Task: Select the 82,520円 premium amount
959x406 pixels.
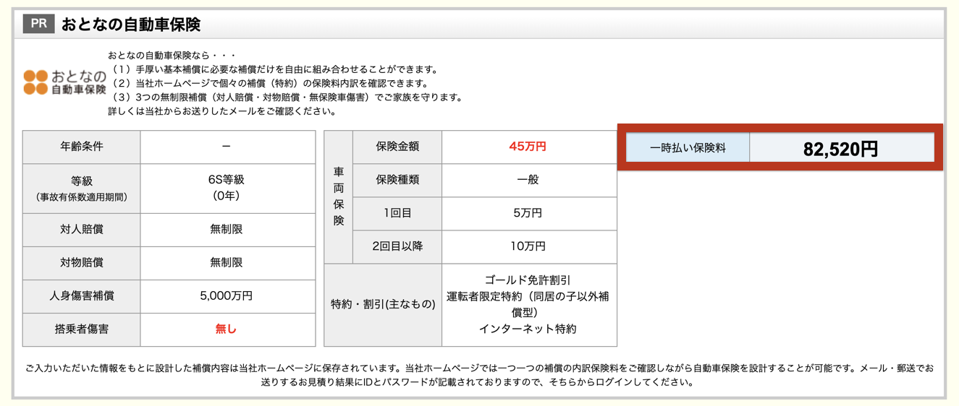Action: (x=840, y=149)
